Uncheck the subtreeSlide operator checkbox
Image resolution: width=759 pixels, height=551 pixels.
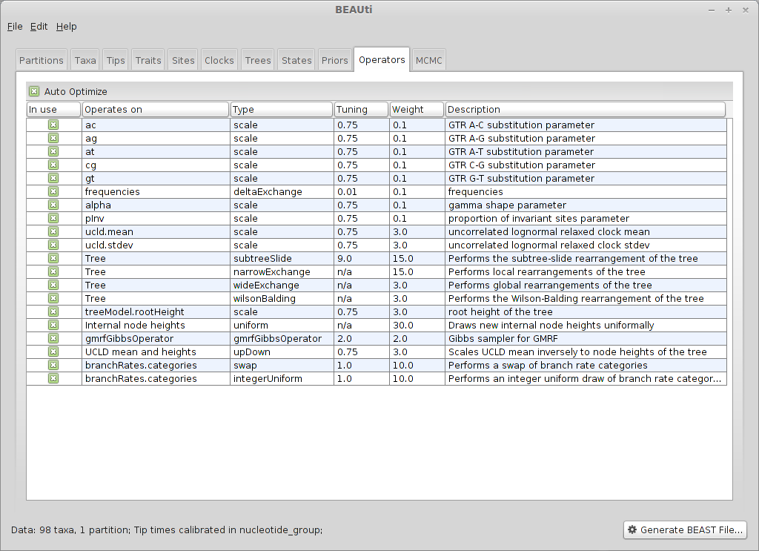tap(53, 259)
